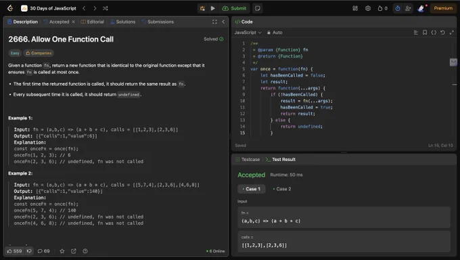Bookmark the code with the bookmark icon

click(425, 32)
